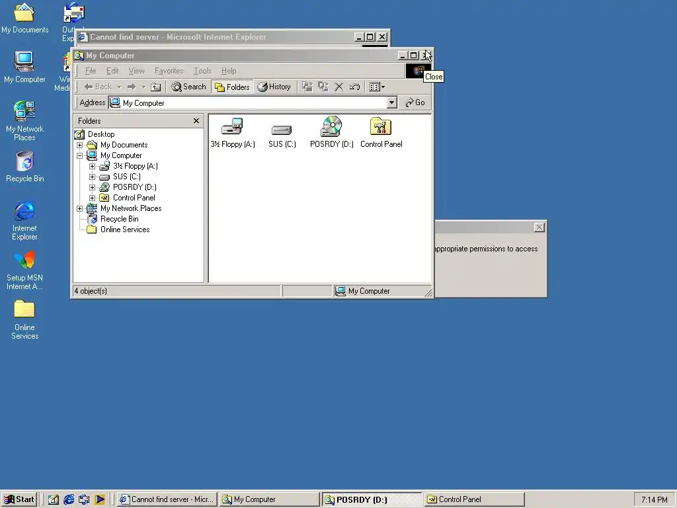The image size is (677, 508).
Task: Select Control Panel in folder tree
Action: (134, 198)
